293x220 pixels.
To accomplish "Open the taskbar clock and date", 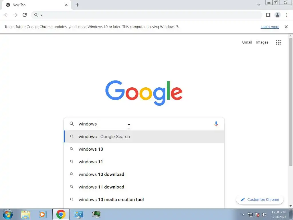I will point(278,215).
